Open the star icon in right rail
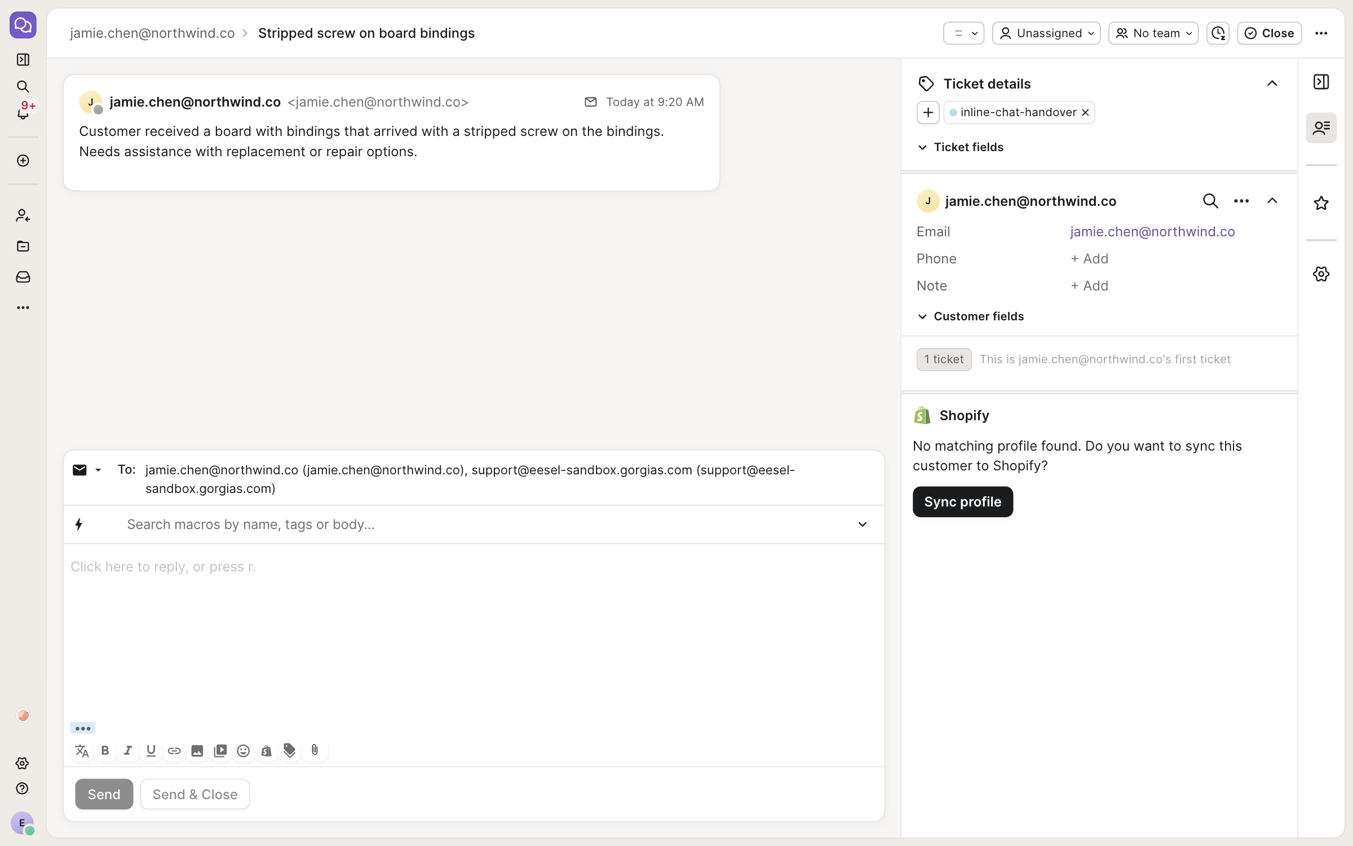The height and width of the screenshot is (846, 1353). [1321, 203]
